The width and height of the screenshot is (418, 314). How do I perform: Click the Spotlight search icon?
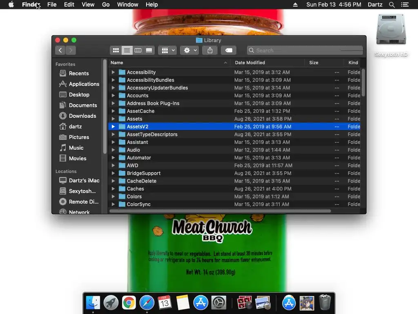[391, 4]
